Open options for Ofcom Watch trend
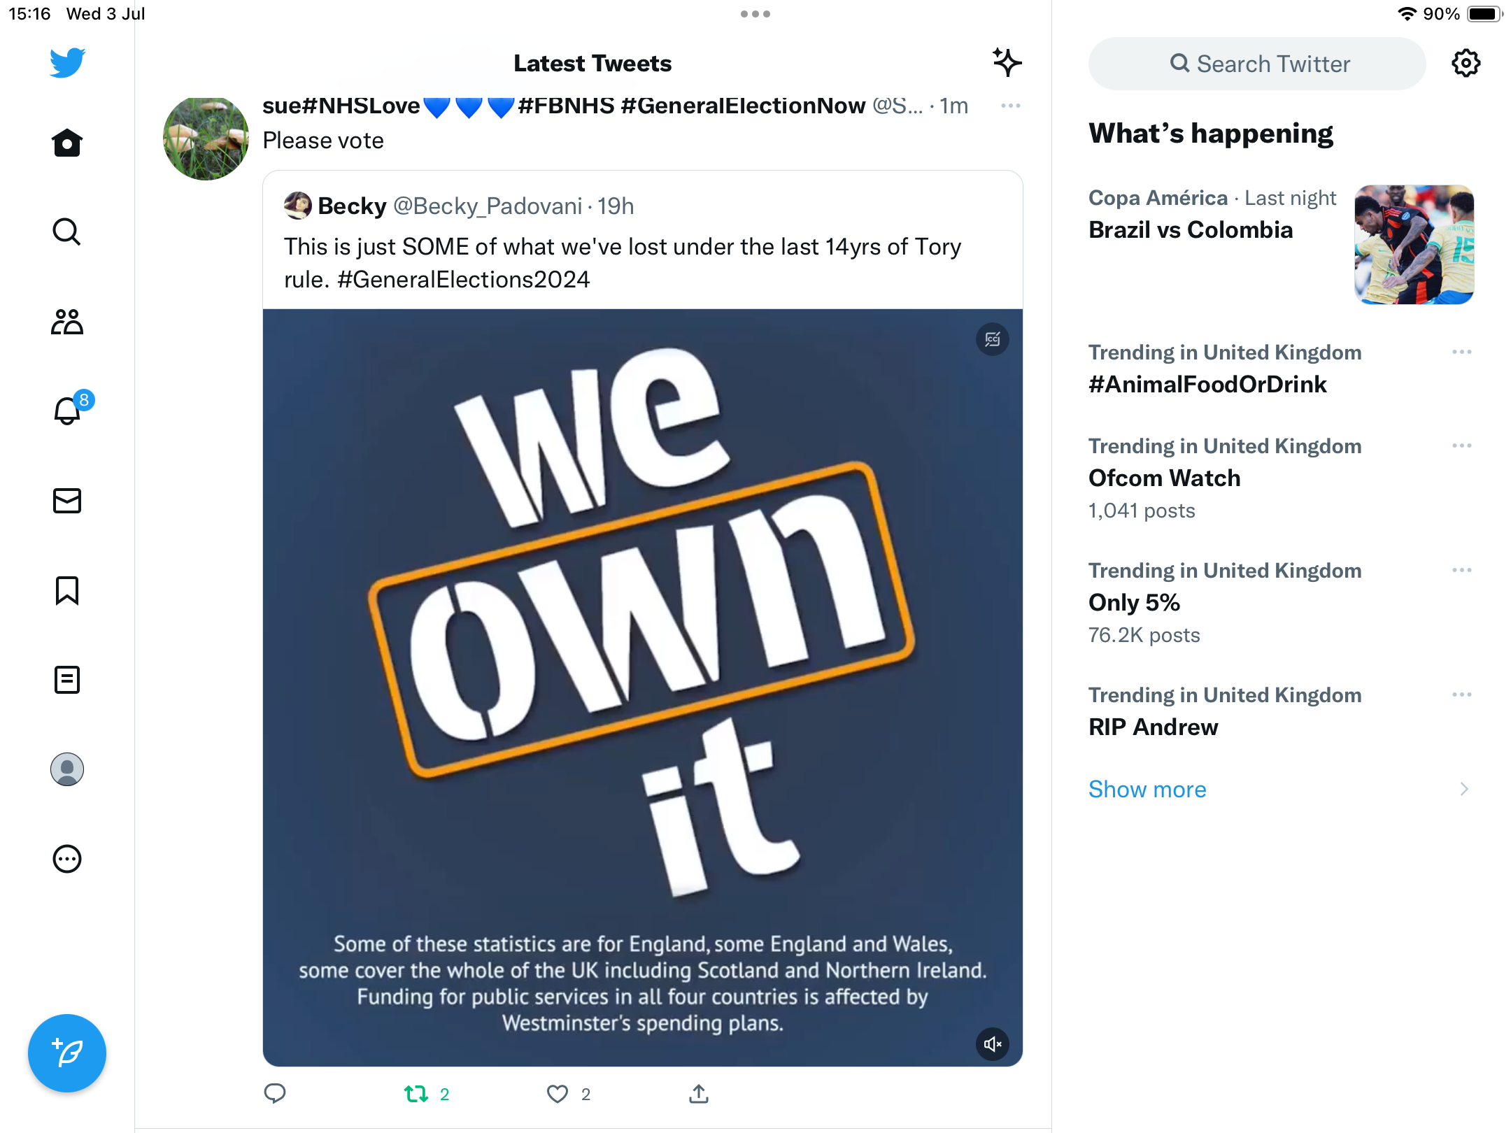The width and height of the screenshot is (1511, 1133). (x=1461, y=446)
